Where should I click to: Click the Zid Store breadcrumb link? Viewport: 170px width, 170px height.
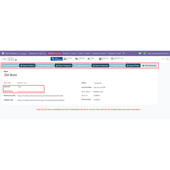click(x=11, y=58)
